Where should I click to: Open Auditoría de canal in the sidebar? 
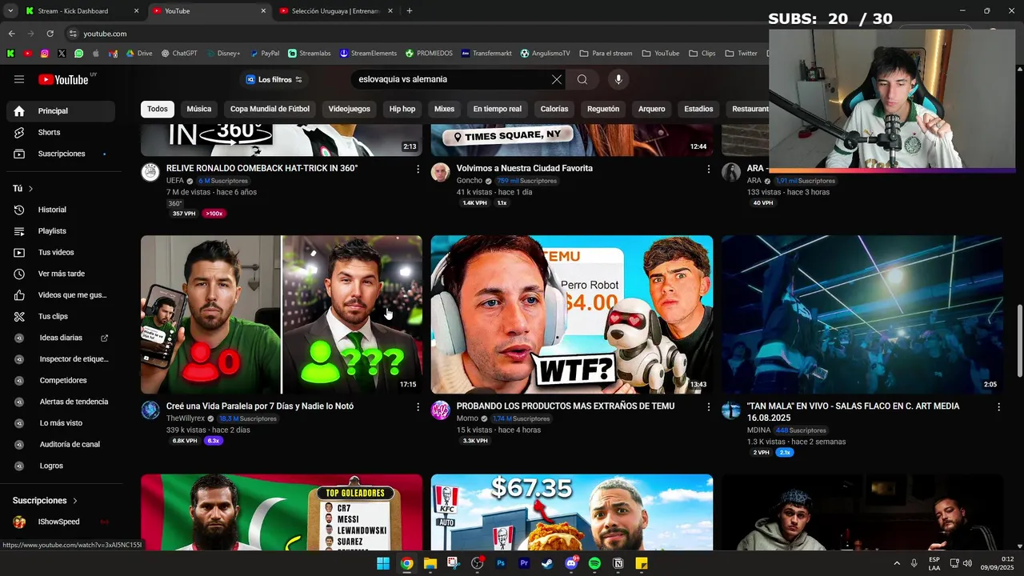(x=60, y=444)
